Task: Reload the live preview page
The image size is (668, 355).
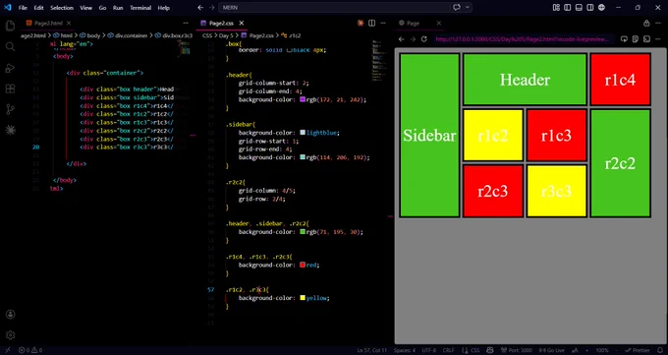Action: coord(424,39)
